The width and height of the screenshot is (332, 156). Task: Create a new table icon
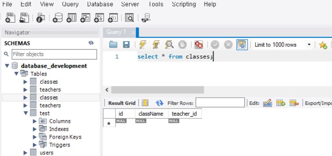coord(71,18)
